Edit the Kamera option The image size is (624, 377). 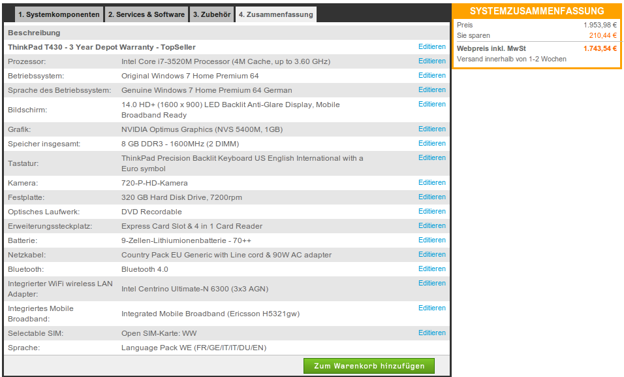click(432, 182)
